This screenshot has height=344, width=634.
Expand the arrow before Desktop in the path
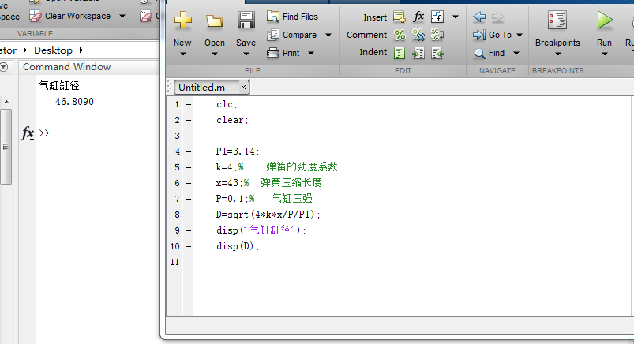tap(25, 50)
